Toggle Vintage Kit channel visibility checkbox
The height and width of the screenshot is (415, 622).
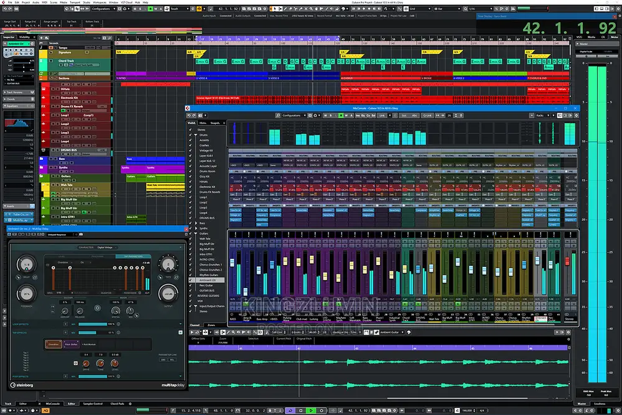click(190, 151)
